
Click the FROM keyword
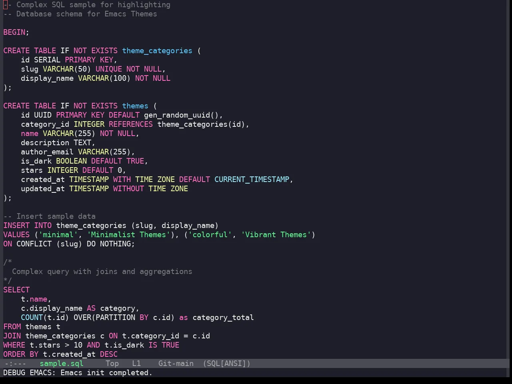[x=12, y=327]
